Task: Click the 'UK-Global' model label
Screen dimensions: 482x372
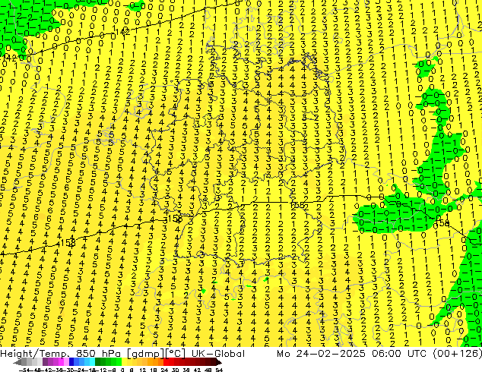Action: pos(218,353)
